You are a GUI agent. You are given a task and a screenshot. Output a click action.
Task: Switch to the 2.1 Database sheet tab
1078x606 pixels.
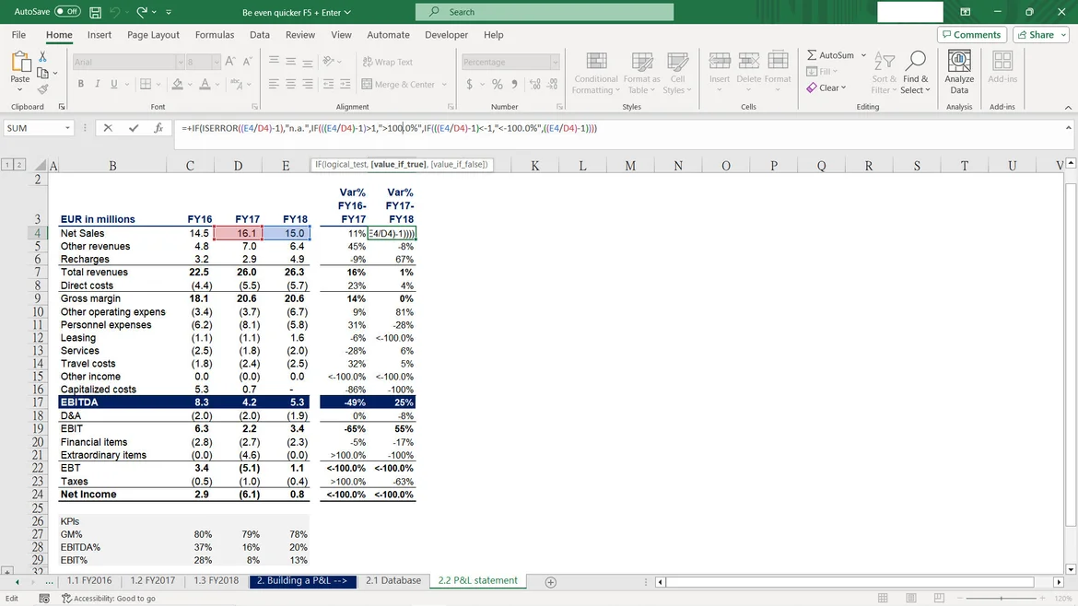tap(393, 581)
